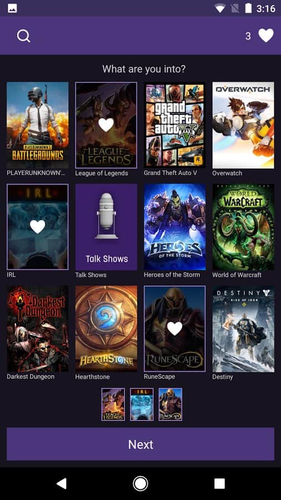Go back using Android back arrow

[62, 483]
